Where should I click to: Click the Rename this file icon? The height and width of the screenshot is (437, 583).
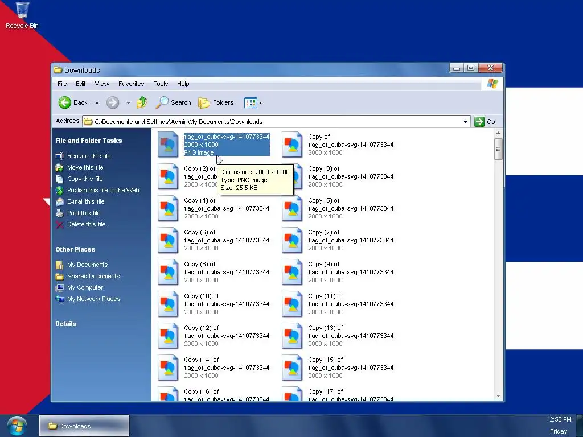coord(59,156)
